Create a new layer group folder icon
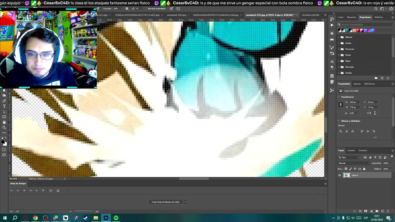 coord(377,211)
